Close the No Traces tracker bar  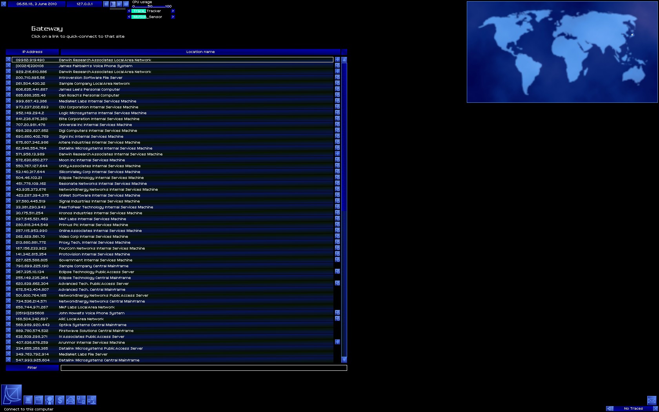656,408
